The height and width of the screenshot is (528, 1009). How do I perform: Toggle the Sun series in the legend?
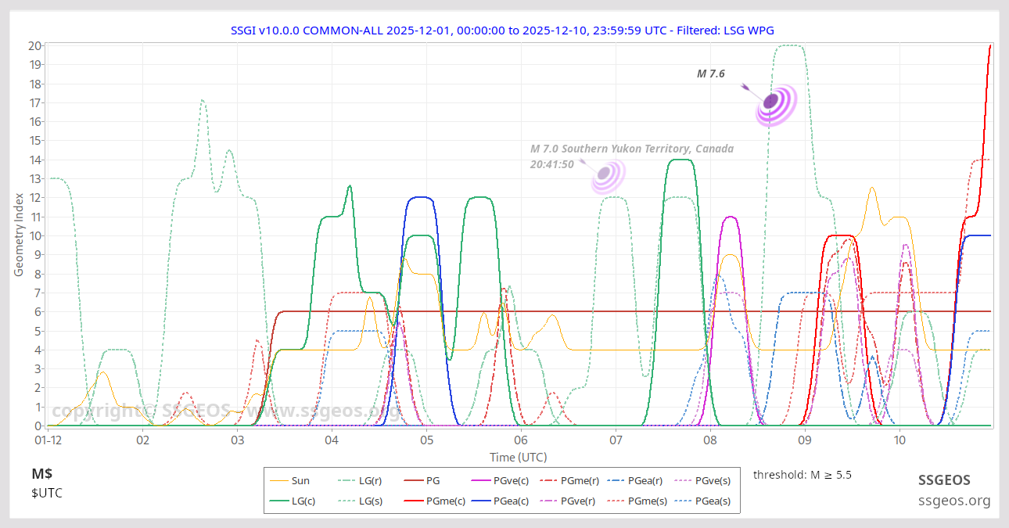pyautogui.click(x=290, y=481)
